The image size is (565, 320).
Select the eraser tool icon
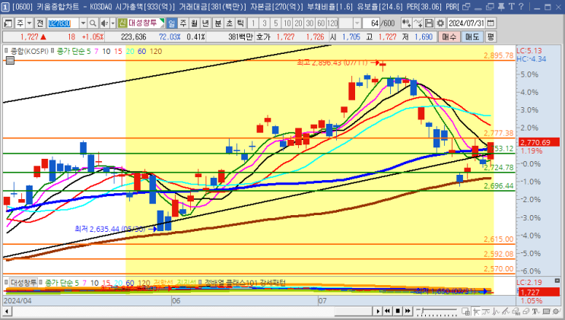(525, 311)
